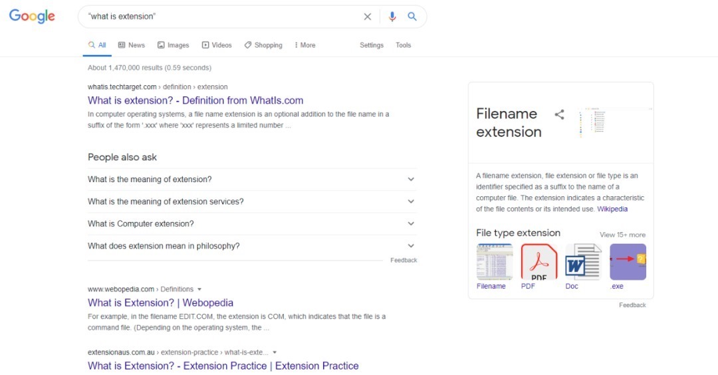Screen dimensions: 718x375
Task: Select the Doc file type icon
Action: click(x=582, y=261)
